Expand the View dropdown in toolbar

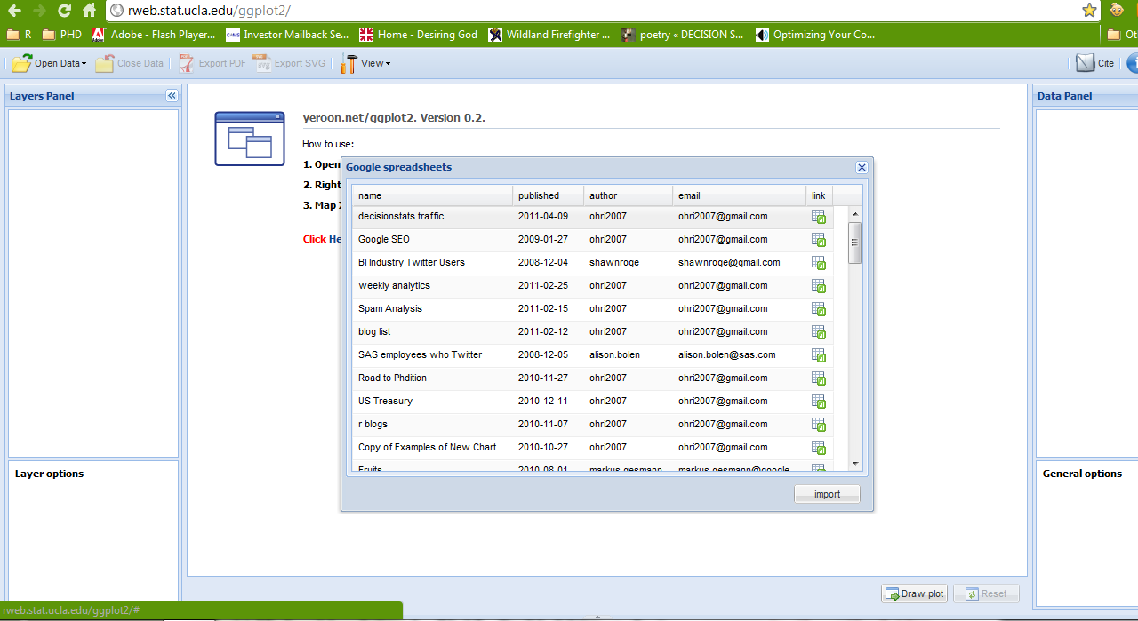point(366,63)
